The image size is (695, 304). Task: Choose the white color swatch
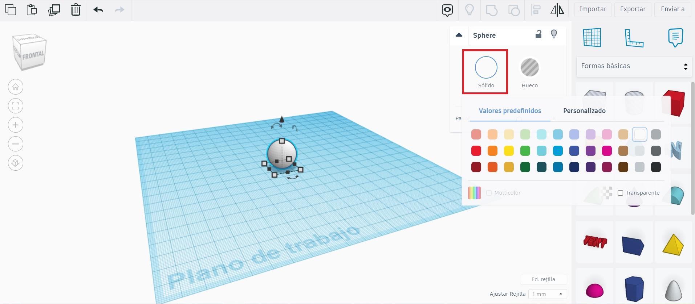point(639,134)
